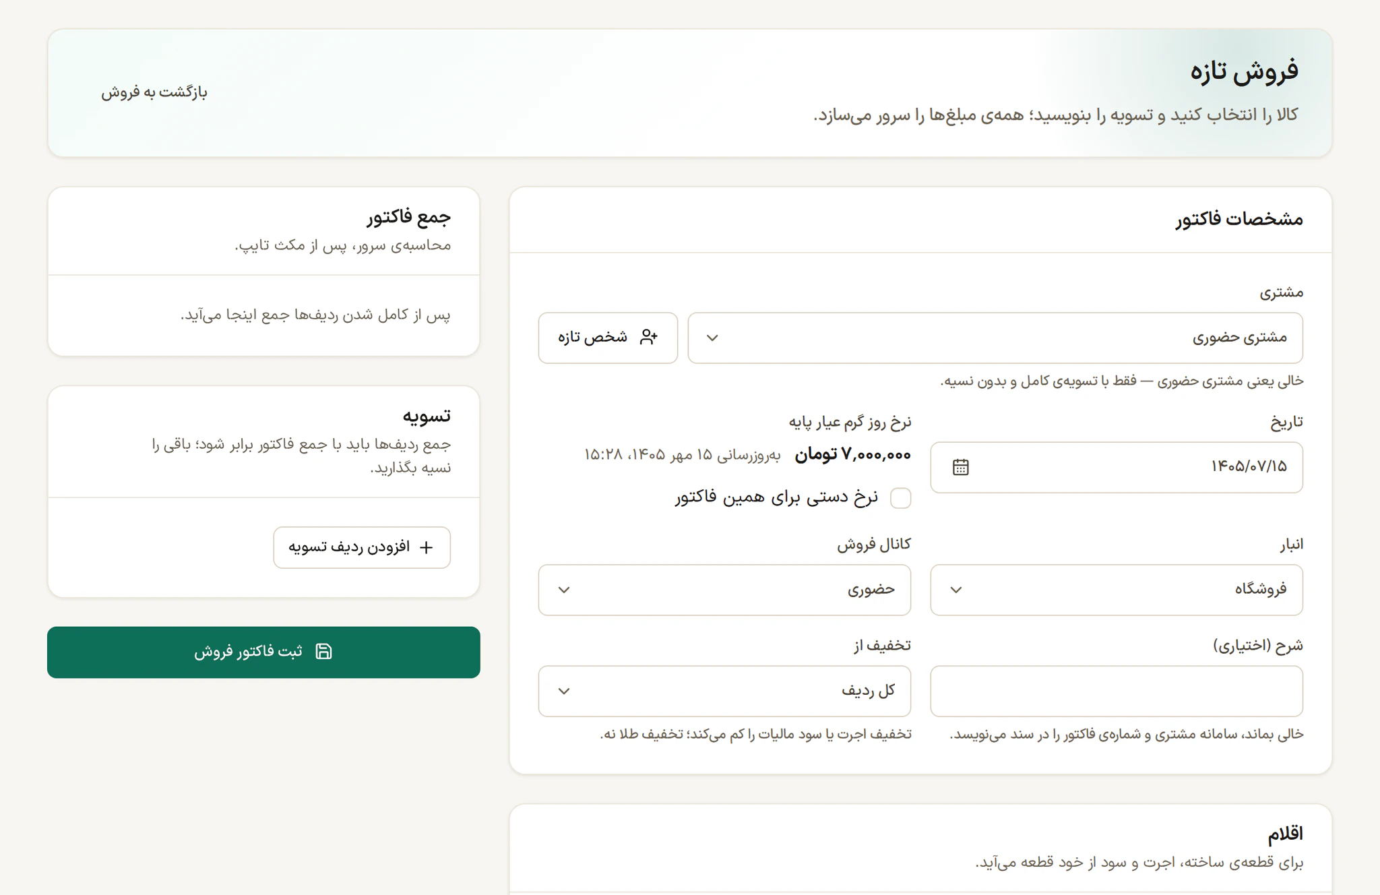1380x895 pixels.
Task: Click the جمع فاکتور card title
Action: [x=408, y=216]
